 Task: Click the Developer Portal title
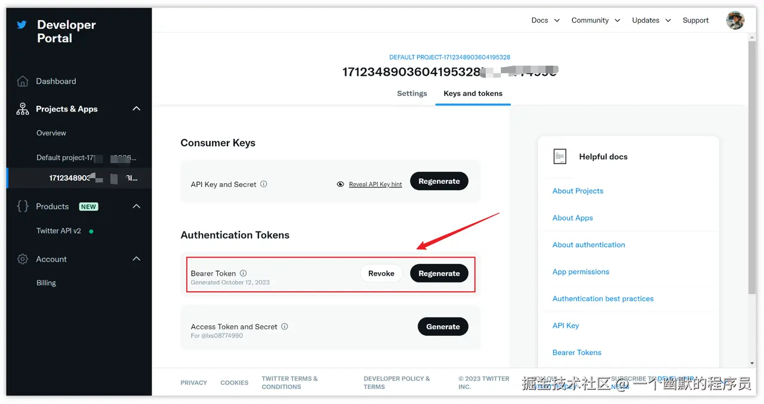[x=66, y=31]
